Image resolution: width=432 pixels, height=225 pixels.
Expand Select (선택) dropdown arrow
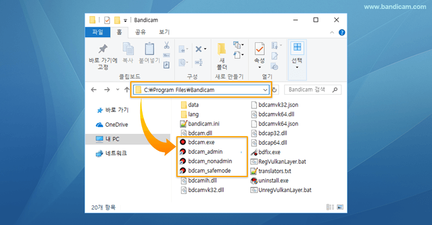[x=297, y=67]
